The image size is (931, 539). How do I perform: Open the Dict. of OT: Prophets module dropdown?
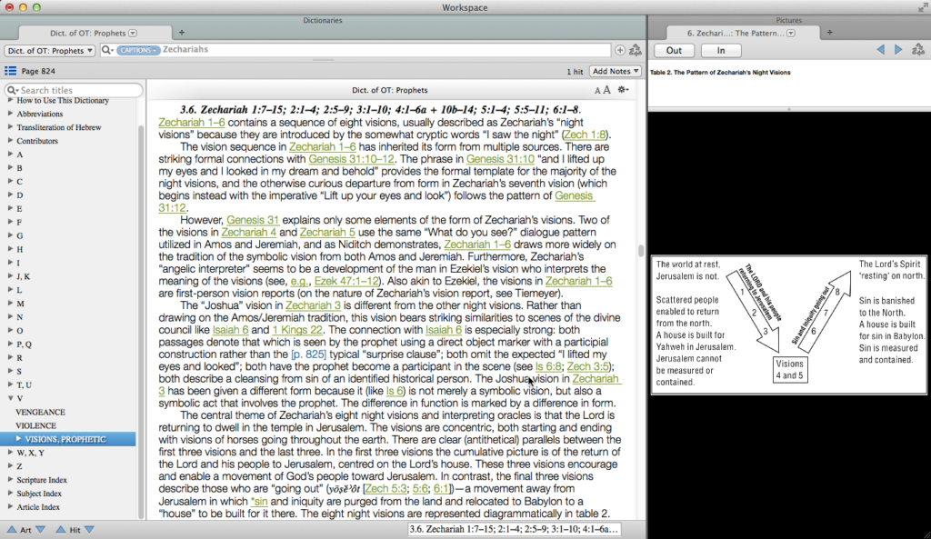pos(50,50)
